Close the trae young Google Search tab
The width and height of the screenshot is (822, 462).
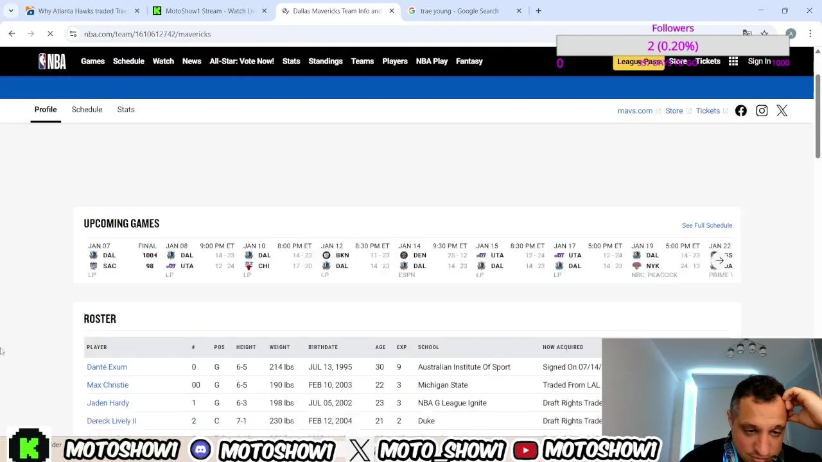pyautogui.click(x=519, y=11)
